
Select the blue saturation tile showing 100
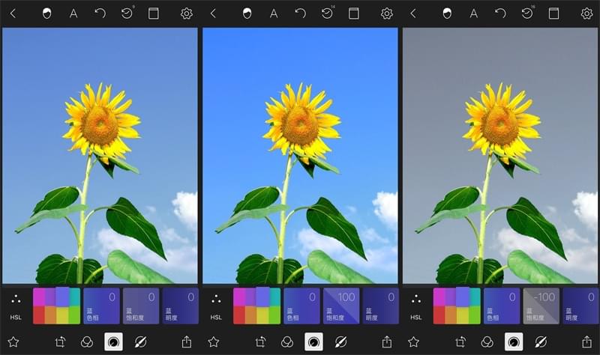(340, 306)
